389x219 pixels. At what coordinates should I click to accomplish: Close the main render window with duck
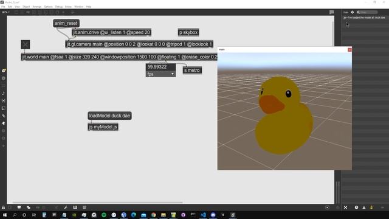tap(349, 50)
